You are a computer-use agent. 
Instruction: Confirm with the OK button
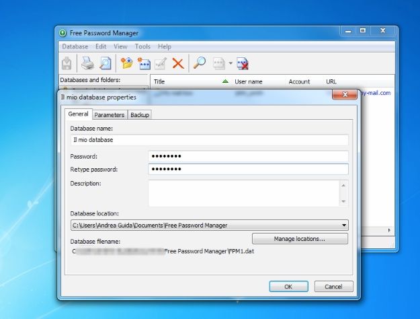pyautogui.click(x=288, y=287)
